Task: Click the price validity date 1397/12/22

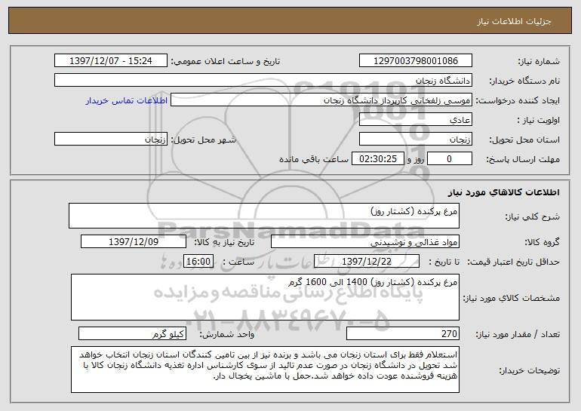Action: [367, 262]
